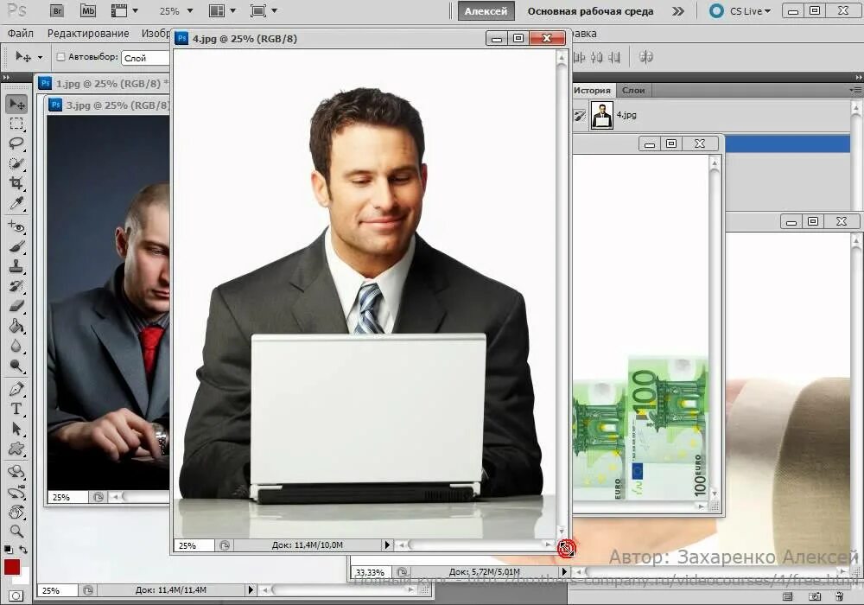This screenshot has height=605, width=864.
Task: Select the Paint Bucket tool
Action: pos(16,326)
